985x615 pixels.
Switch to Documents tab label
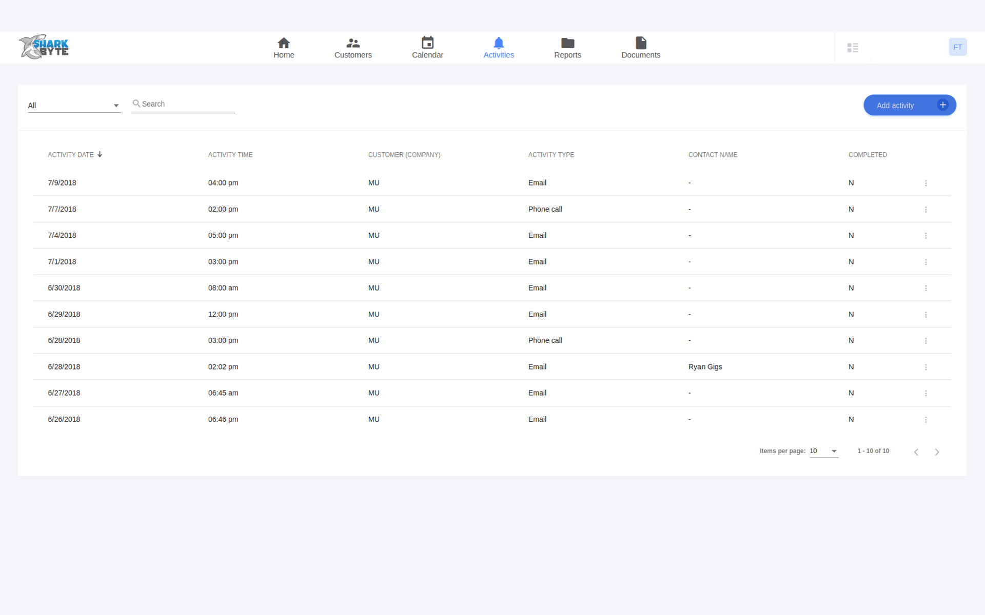tap(641, 55)
